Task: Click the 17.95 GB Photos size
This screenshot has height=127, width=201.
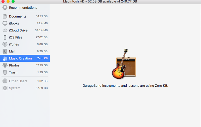Action: (x=42, y=65)
